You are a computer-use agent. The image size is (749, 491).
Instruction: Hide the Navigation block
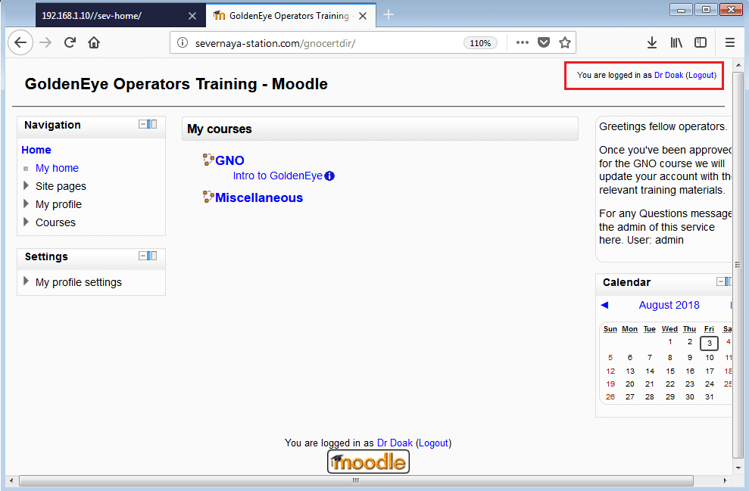[142, 124]
